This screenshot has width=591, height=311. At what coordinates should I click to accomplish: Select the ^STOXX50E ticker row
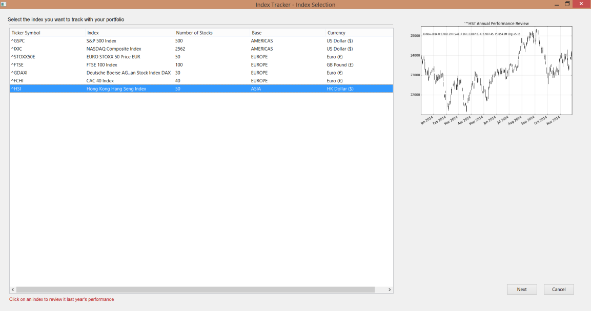coord(201,57)
